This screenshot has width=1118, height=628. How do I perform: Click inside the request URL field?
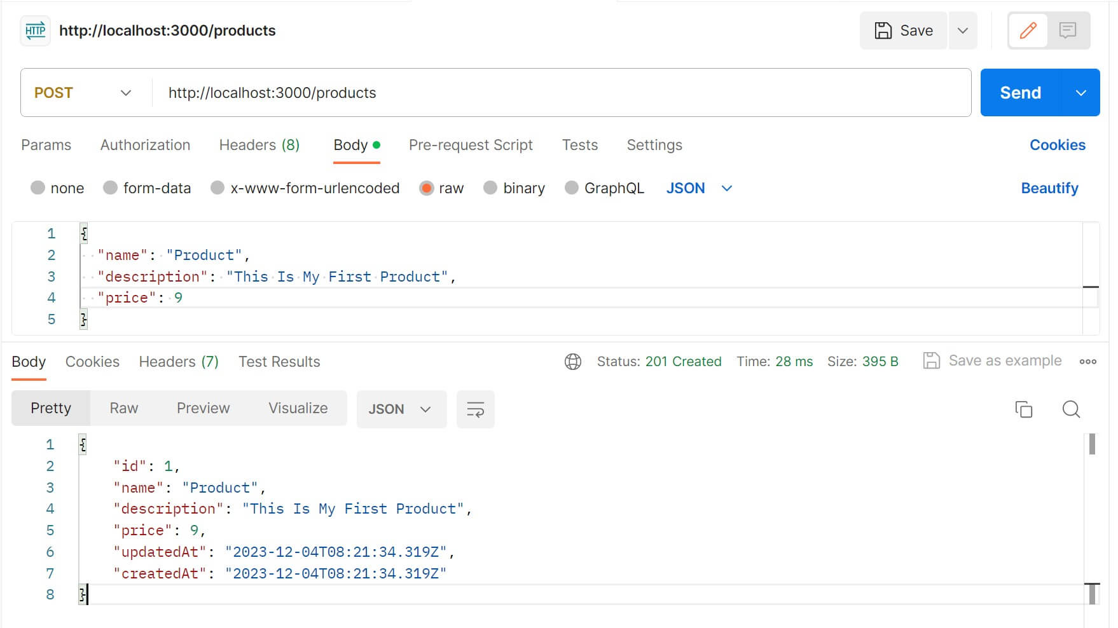coord(445,92)
